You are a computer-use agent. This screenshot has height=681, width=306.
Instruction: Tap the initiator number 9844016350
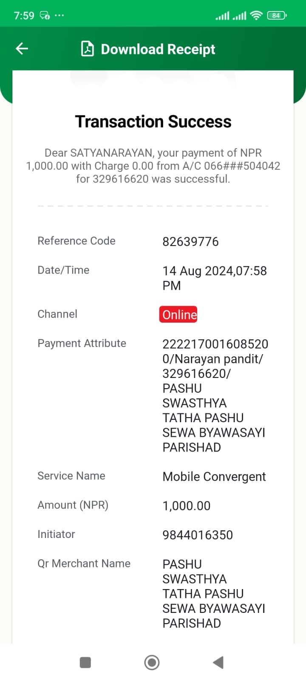pyautogui.click(x=198, y=535)
